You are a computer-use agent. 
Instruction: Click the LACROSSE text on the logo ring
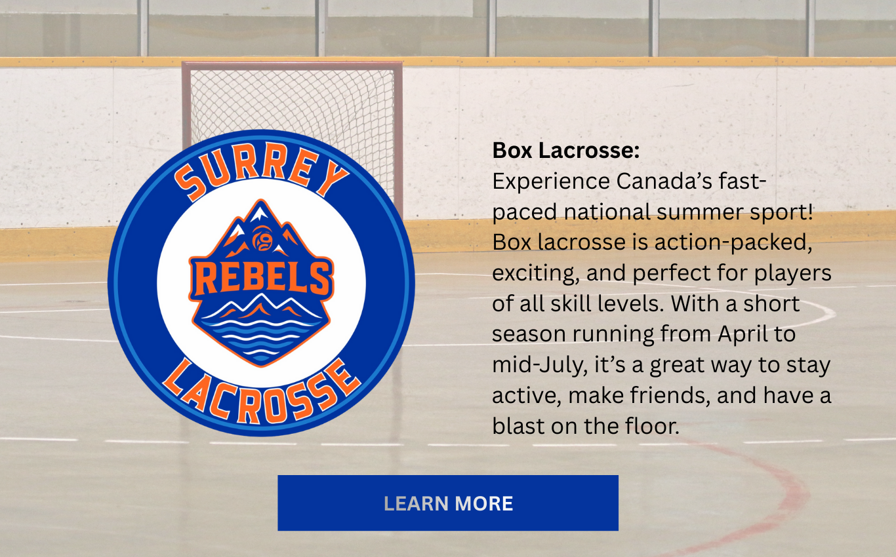point(261,393)
